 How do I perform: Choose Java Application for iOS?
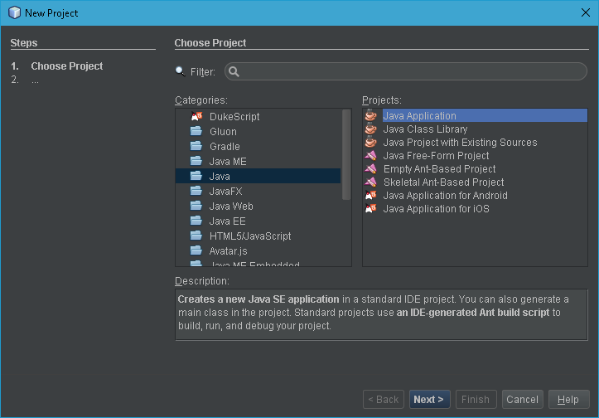(x=437, y=209)
